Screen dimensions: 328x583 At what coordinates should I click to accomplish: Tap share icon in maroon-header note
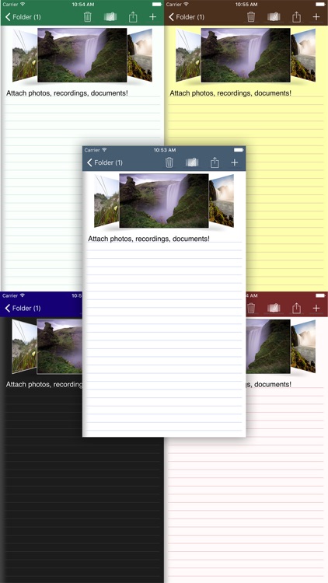[296, 309]
